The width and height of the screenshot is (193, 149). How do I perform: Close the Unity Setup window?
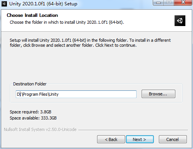tap(183, 2)
